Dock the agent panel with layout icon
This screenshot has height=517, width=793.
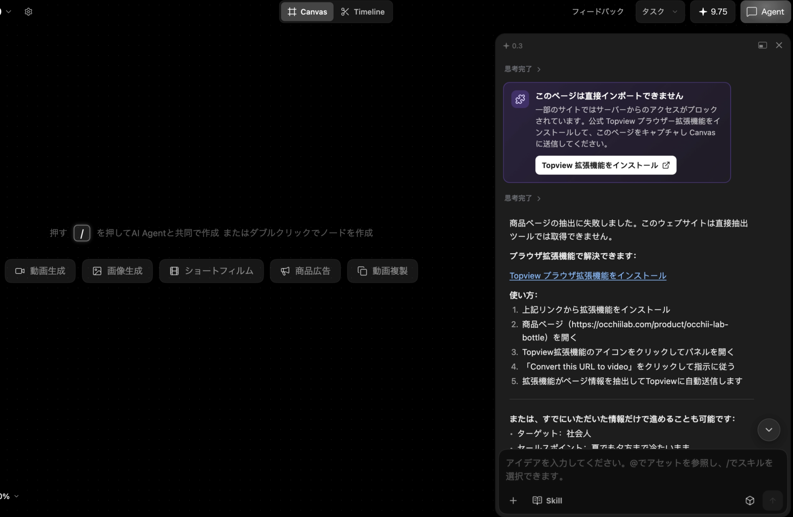coord(762,45)
